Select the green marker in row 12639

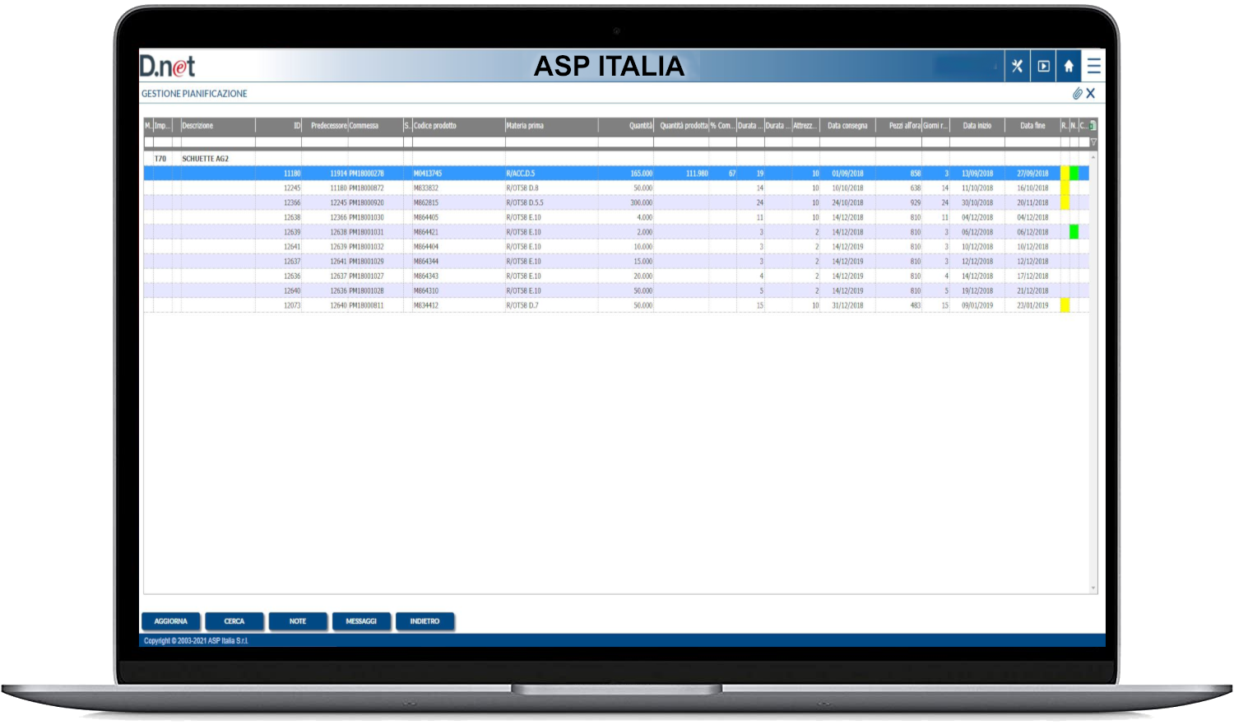(x=1074, y=232)
